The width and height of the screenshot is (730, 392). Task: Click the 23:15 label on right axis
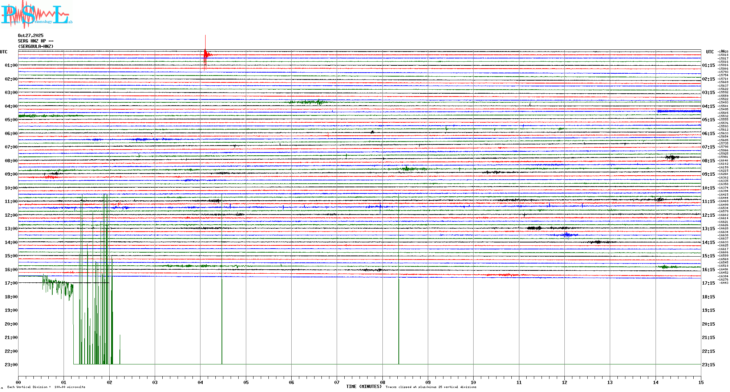[708, 365]
